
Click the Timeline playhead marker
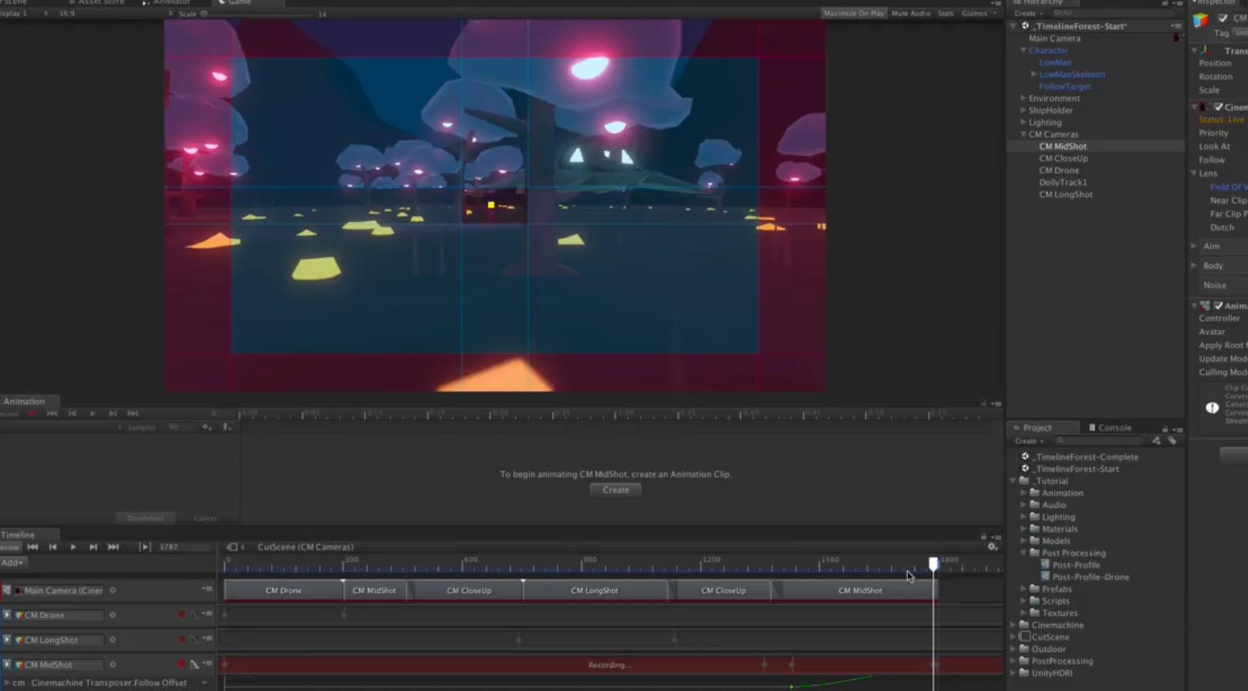pos(933,563)
